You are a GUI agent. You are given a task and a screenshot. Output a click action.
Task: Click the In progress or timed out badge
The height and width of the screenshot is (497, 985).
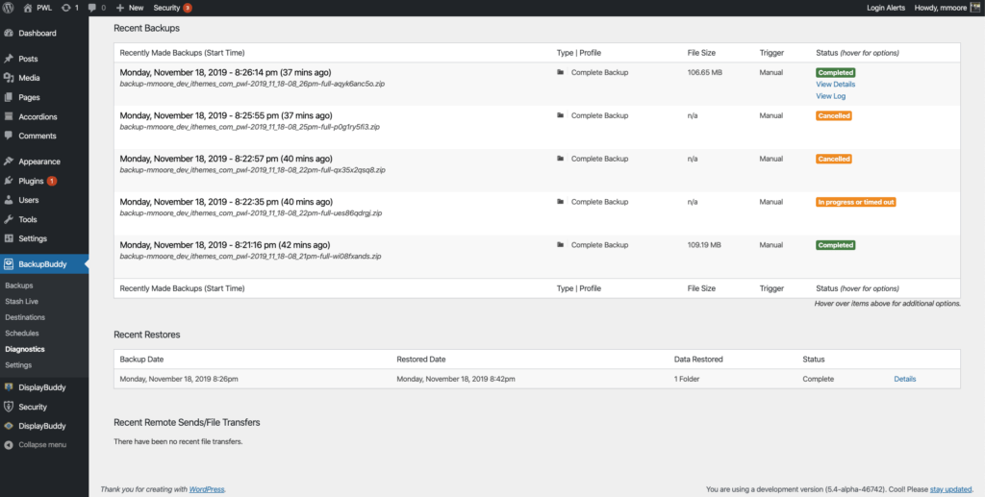(855, 202)
